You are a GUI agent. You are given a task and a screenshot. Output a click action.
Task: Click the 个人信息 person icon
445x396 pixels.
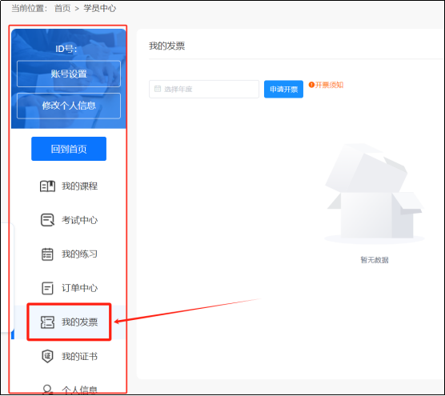tap(47, 389)
